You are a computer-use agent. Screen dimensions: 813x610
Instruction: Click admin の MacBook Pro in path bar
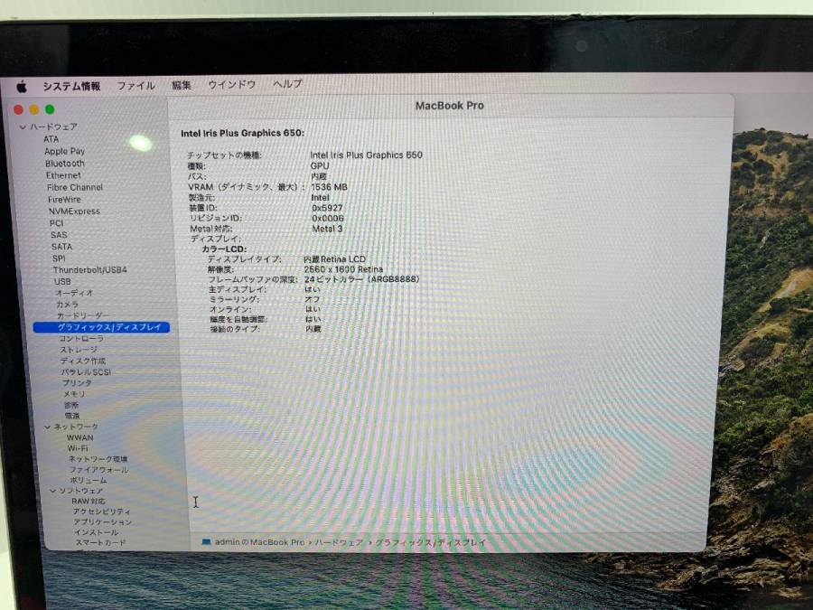[x=259, y=542]
